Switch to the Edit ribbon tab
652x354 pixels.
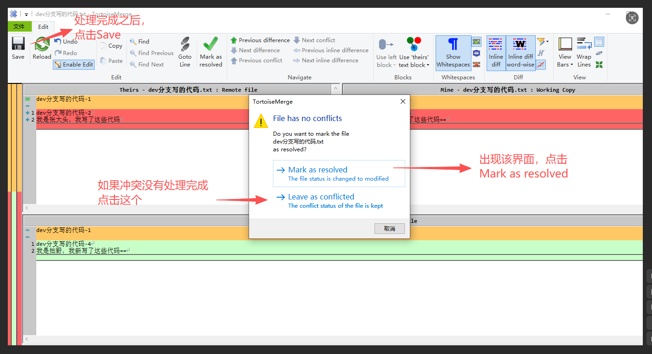(x=43, y=27)
